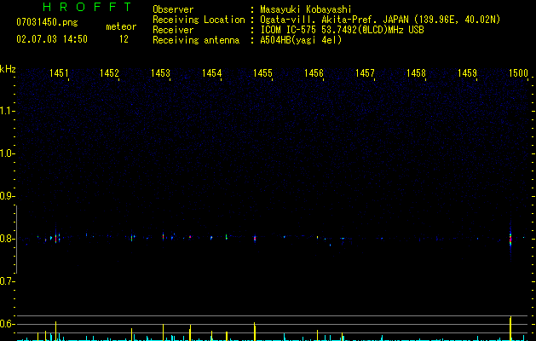Click the 1454 time axis marker
The image size is (536, 341).
[212, 73]
